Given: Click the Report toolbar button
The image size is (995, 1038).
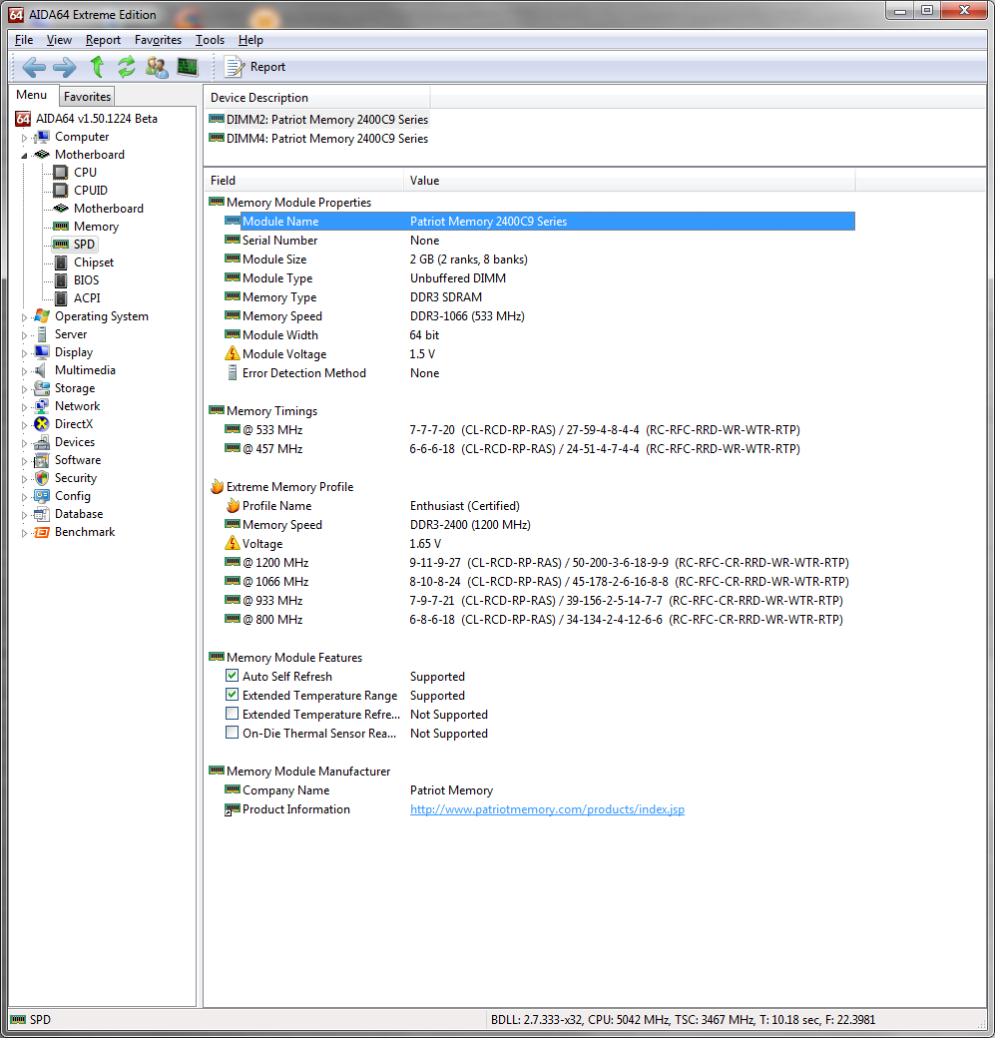Looking at the screenshot, I should (x=254, y=67).
